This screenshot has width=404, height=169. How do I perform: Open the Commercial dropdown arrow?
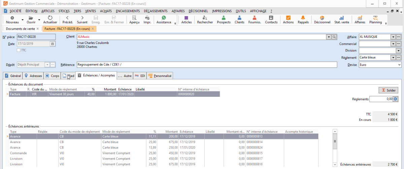[393, 44]
